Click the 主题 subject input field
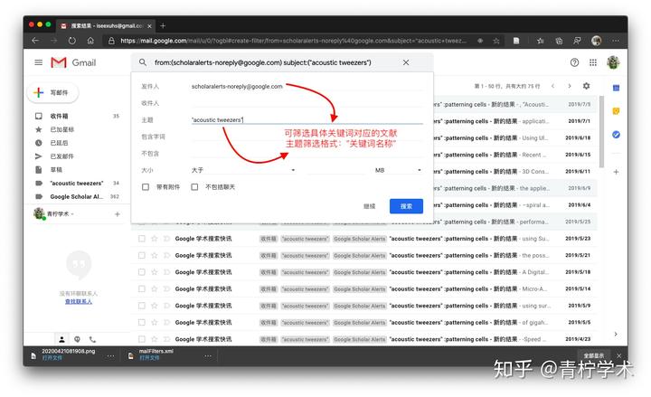The image size is (651, 397). 306,119
